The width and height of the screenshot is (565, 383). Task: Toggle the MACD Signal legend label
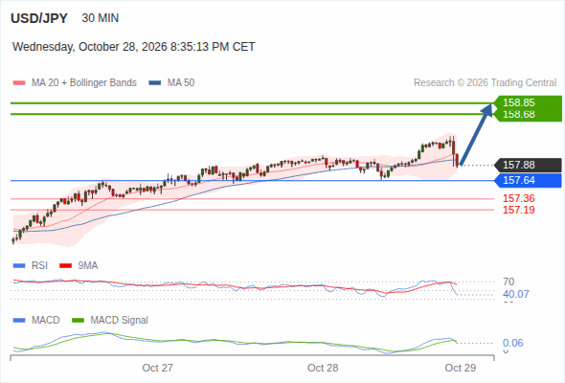point(120,321)
